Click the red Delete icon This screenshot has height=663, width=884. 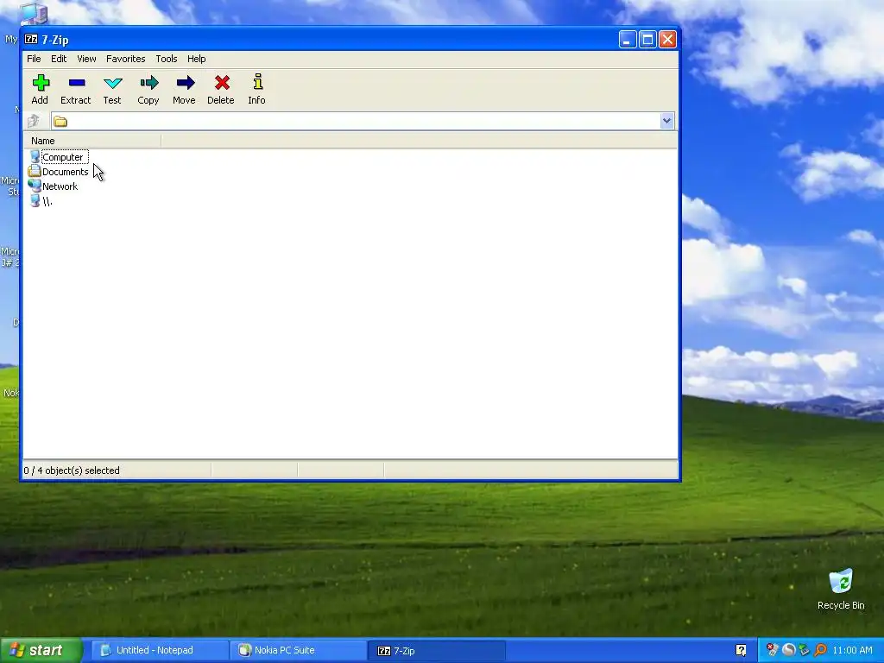tap(222, 84)
